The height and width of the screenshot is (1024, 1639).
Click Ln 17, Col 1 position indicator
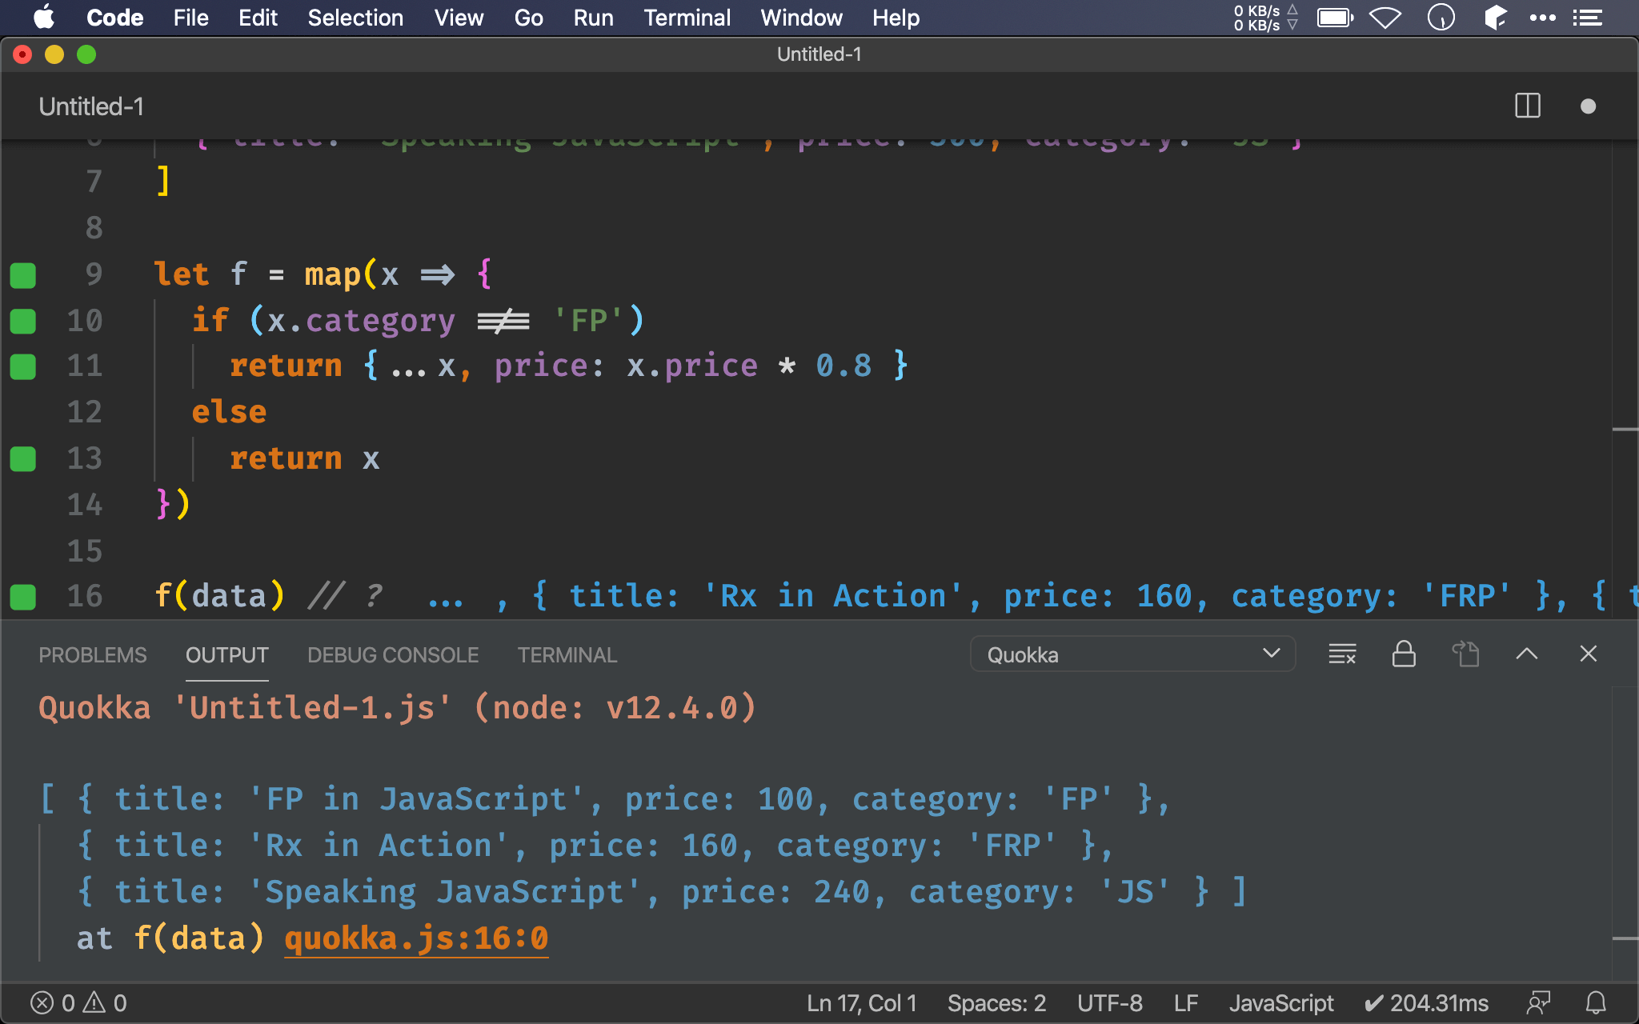[862, 1003]
